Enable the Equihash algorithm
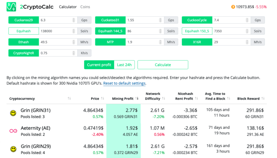The height and width of the screenshot is (158, 277). pos(24,31)
